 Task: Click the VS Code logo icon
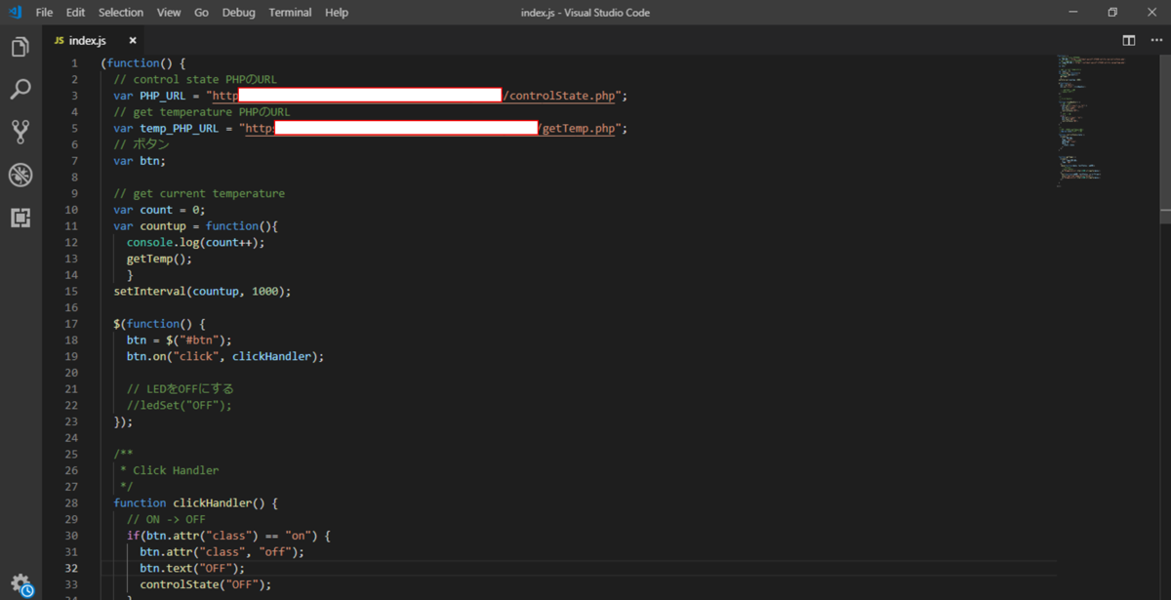click(15, 13)
